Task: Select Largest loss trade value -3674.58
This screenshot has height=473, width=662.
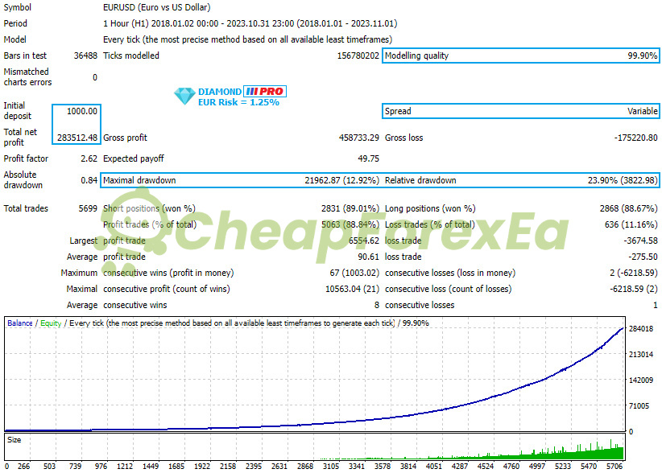Action: pos(640,241)
